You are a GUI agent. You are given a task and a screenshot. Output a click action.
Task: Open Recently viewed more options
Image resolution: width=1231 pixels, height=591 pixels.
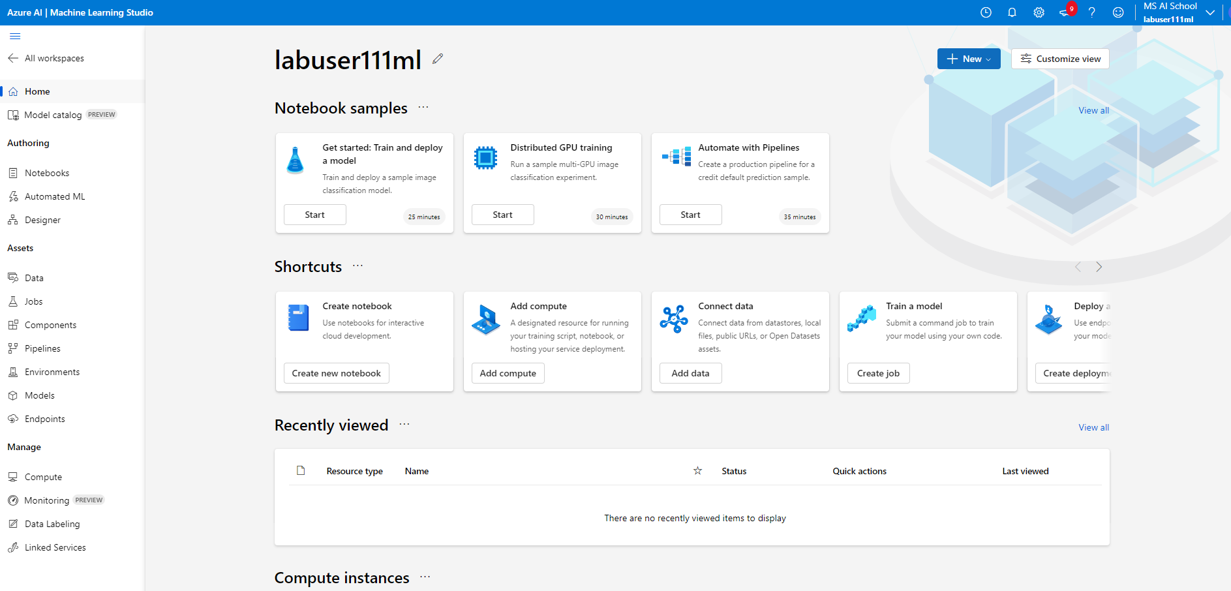pyautogui.click(x=404, y=425)
